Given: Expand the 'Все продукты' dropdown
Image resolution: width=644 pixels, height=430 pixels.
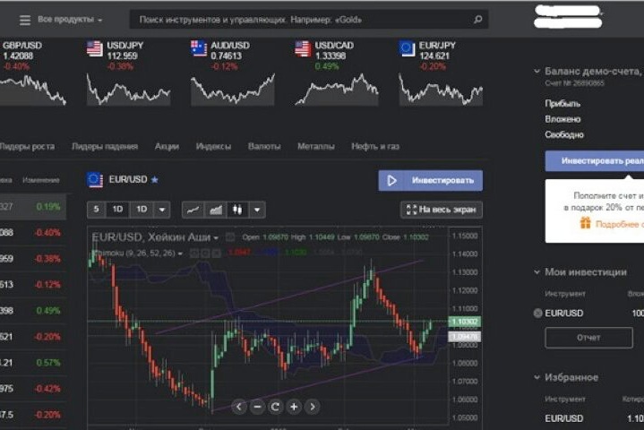Looking at the screenshot, I should (70, 20).
